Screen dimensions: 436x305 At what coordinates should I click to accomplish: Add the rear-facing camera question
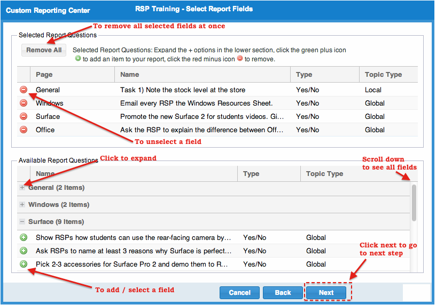pyautogui.click(x=24, y=238)
